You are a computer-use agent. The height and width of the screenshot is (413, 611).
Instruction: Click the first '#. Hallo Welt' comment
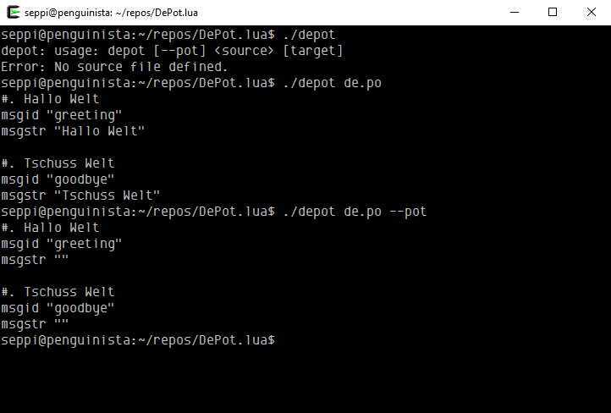click(50, 99)
